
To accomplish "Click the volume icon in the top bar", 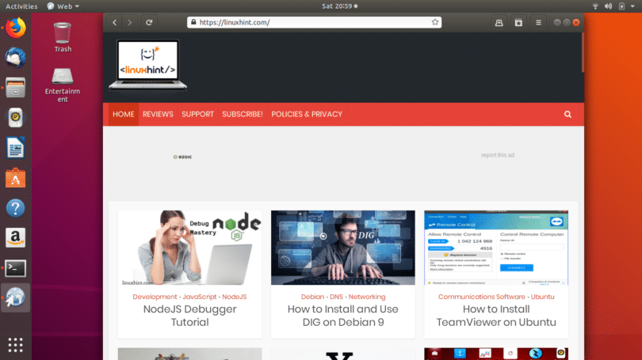I will 609,6.
